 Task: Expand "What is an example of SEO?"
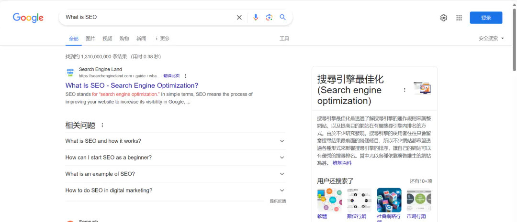pos(175,174)
